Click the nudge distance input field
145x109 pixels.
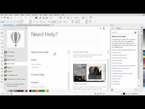tap(68, 21)
